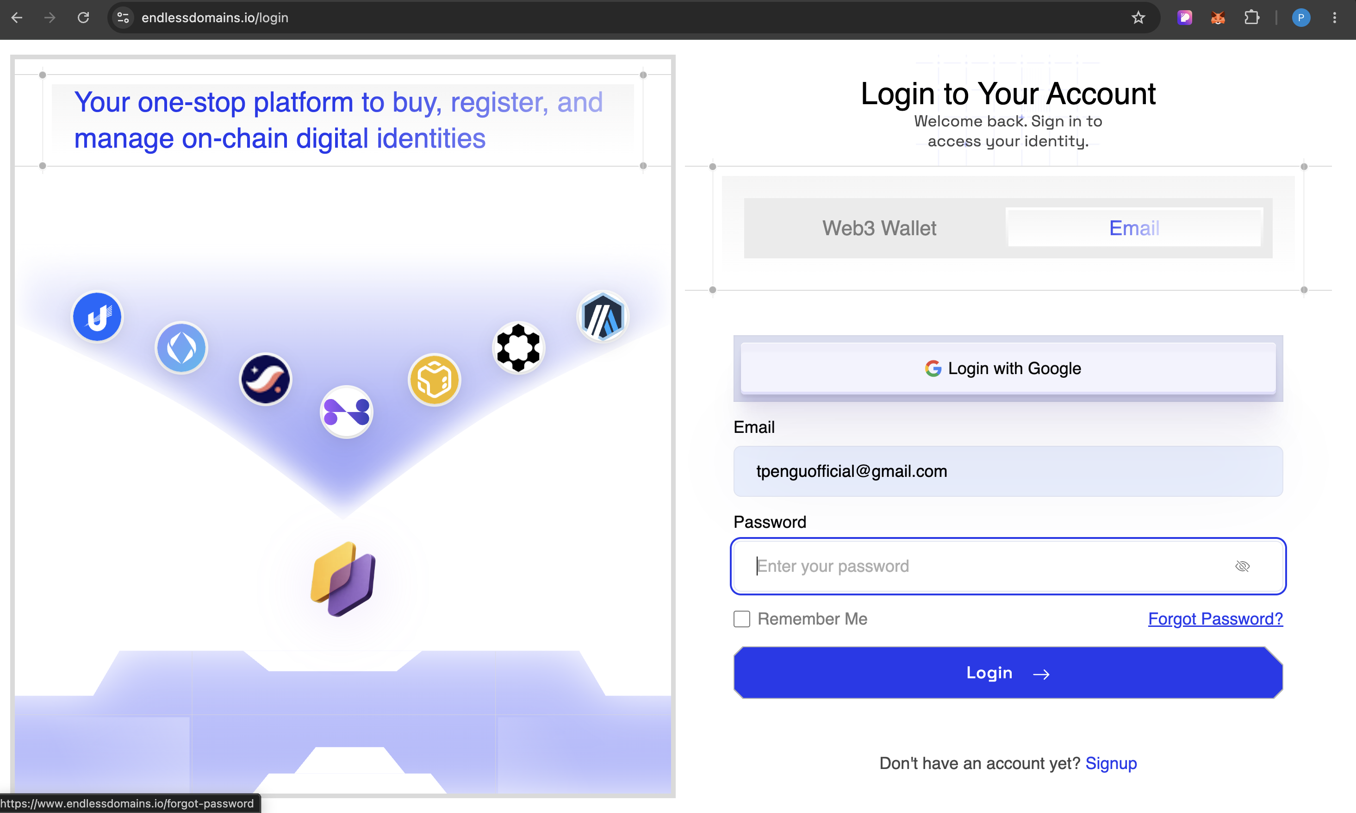Click the blue Login button

[1008, 673]
